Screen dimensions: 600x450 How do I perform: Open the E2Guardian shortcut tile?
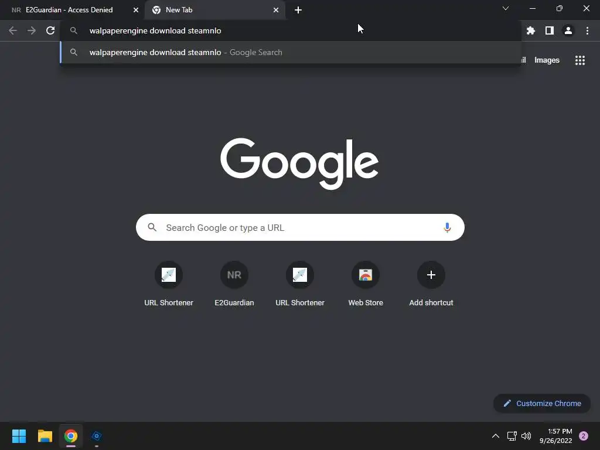pos(234,284)
